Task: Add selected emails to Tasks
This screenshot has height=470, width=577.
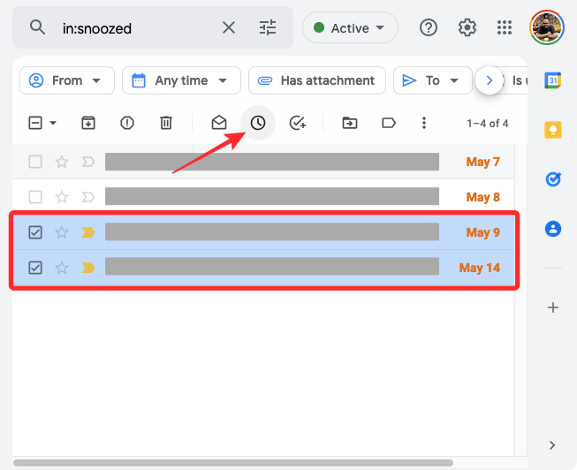Action: (297, 123)
